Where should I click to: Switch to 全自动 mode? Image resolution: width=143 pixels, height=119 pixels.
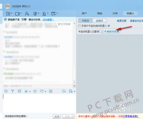click(x=100, y=21)
